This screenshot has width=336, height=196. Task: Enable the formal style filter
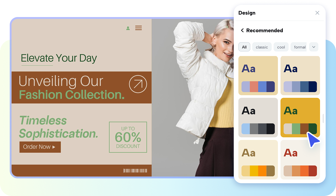click(x=299, y=47)
